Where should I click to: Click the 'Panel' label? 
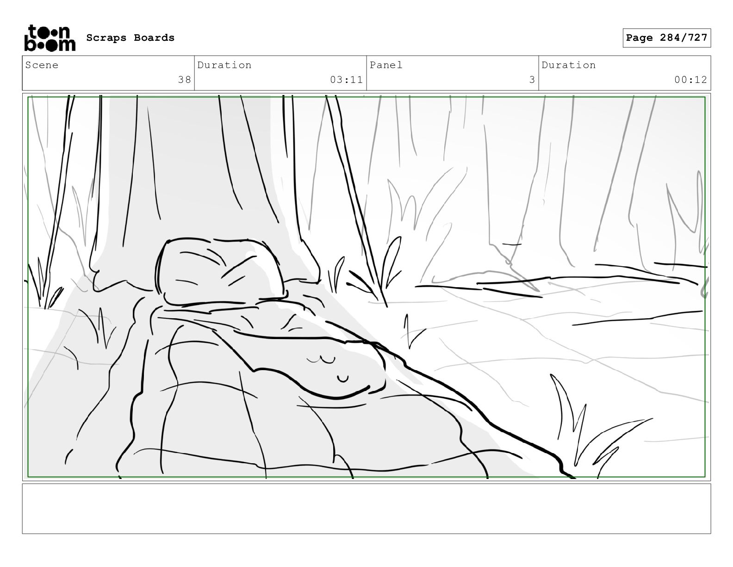386,65
